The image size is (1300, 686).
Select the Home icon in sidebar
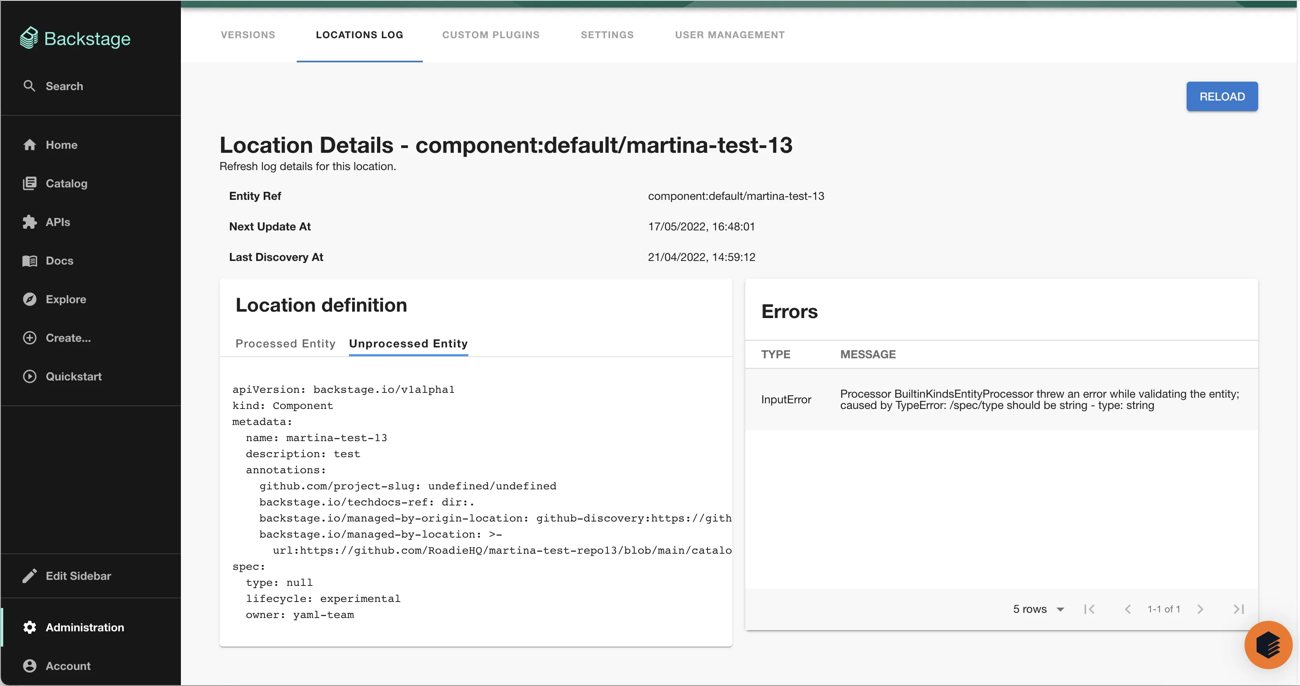click(30, 145)
